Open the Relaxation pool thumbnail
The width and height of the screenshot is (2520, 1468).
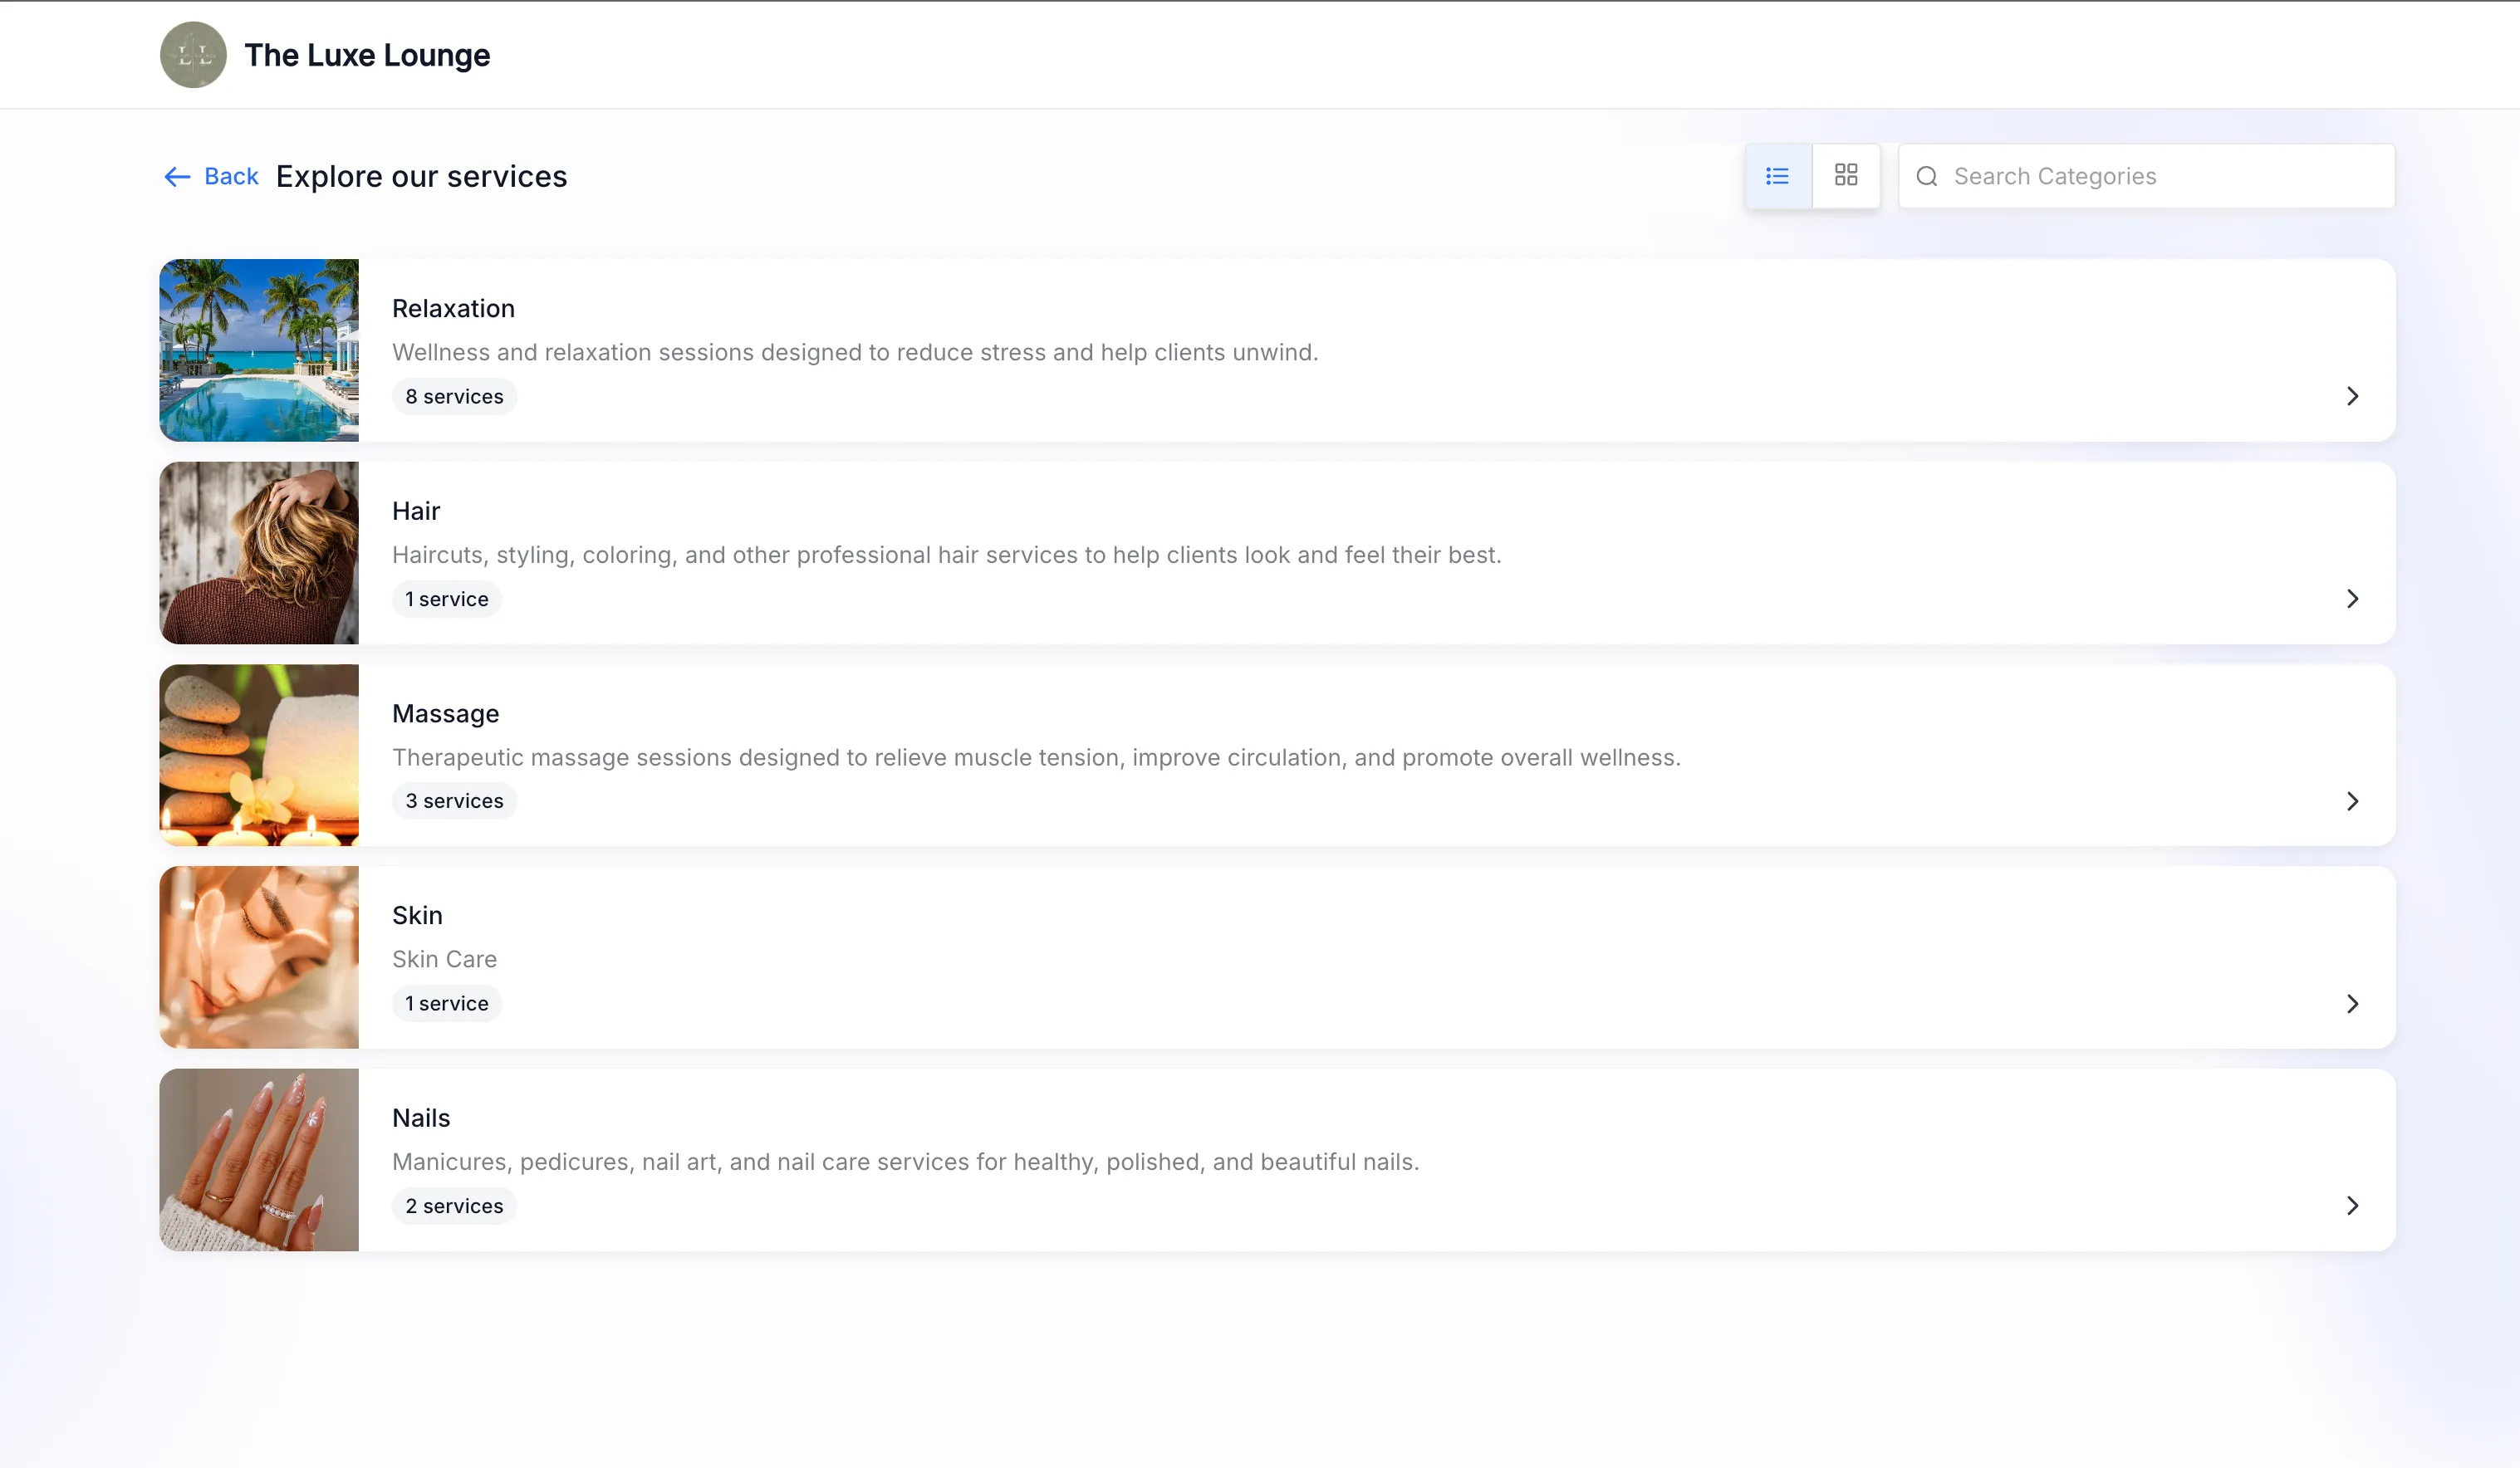259,350
